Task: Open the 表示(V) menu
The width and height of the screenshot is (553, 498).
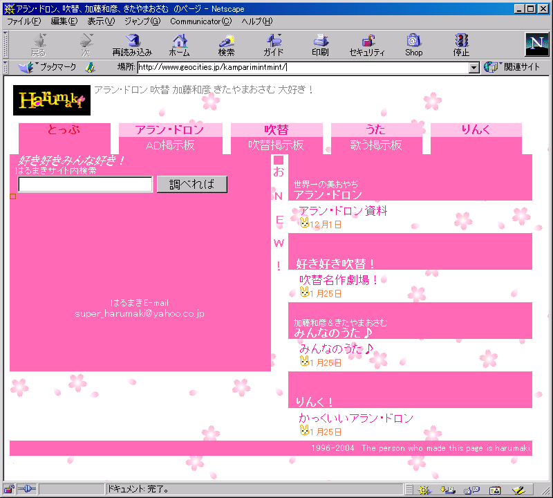Action: coord(101,21)
